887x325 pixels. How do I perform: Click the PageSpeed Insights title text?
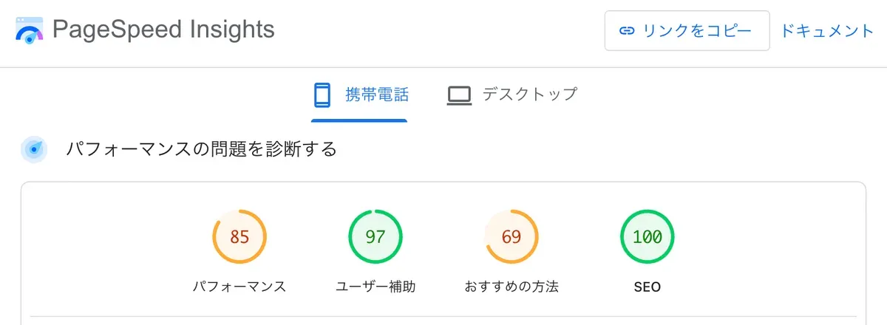(163, 30)
